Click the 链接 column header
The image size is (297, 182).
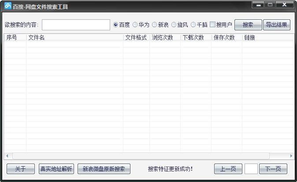click(268, 37)
